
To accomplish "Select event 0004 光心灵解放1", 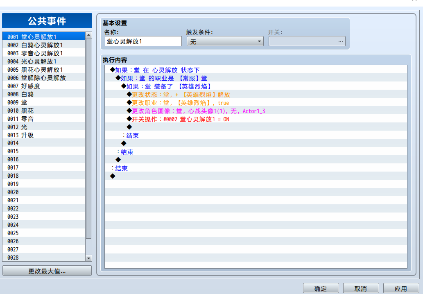I will [x=44, y=61].
